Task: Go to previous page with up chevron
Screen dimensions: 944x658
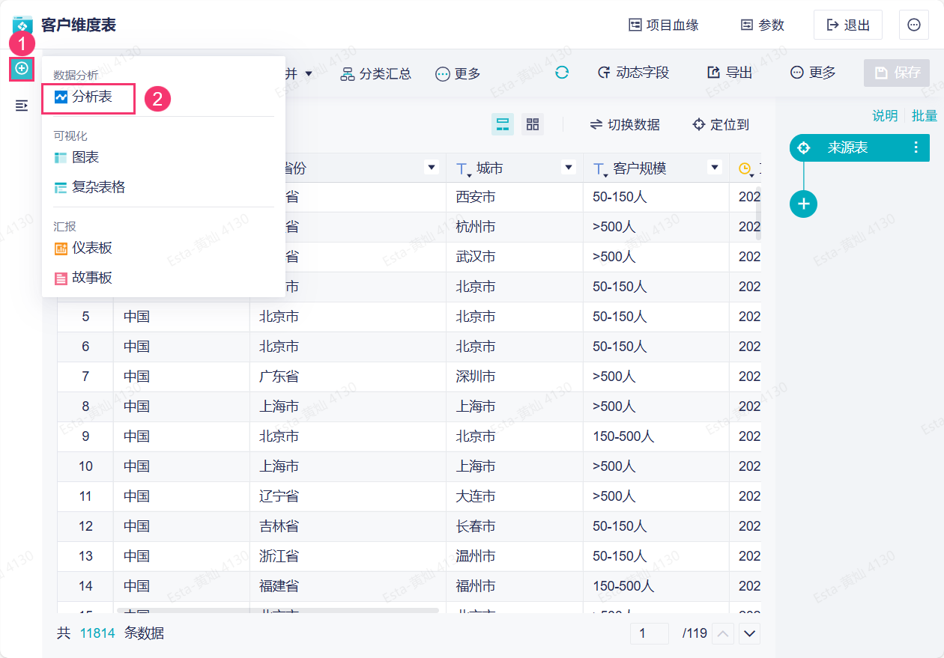Action: pyautogui.click(x=723, y=634)
